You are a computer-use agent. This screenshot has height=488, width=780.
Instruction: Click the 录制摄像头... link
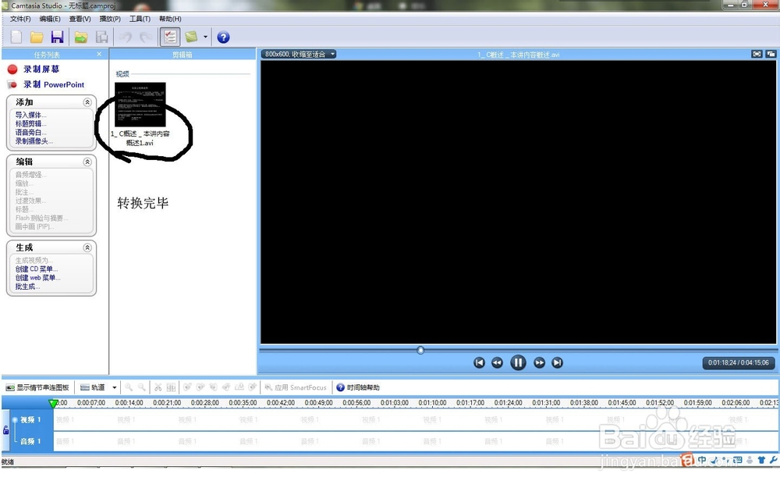pos(34,141)
